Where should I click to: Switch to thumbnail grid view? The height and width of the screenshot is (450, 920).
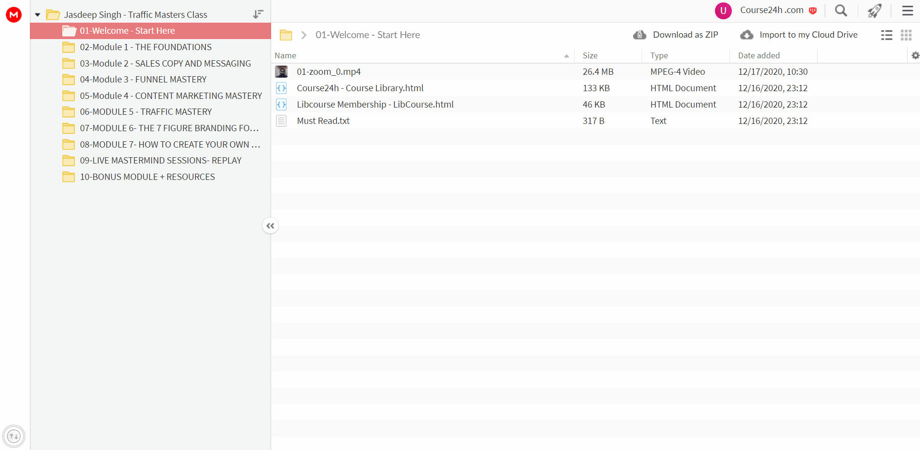click(906, 35)
